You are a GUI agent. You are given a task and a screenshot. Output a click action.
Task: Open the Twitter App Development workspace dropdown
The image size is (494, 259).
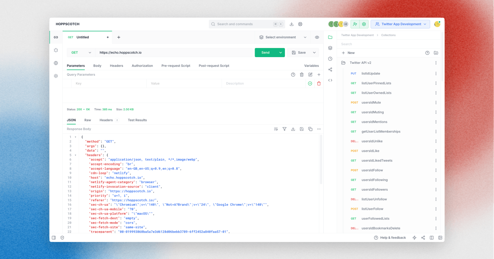[x=400, y=24]
